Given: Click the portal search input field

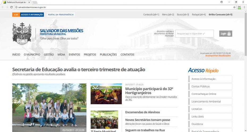Looking at the screenshot, I should [x=194, y=34].
